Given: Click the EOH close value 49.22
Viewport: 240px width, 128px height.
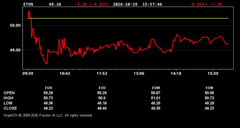Looking at the screenshot, I should 48,108.
